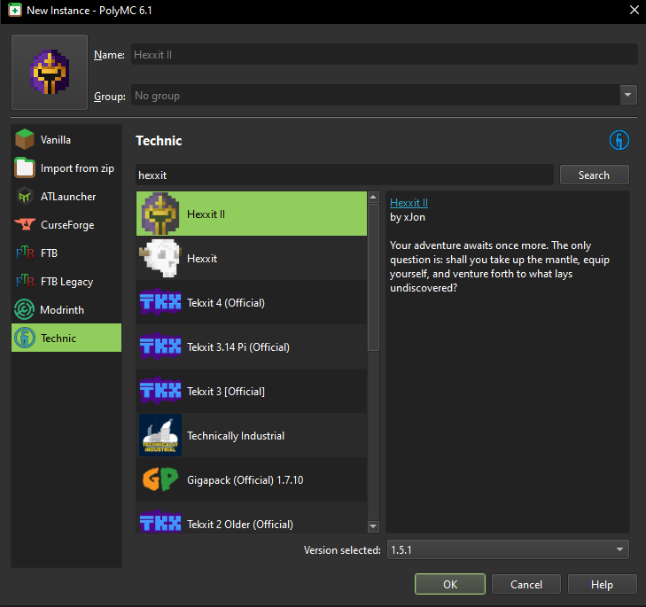Select the Hexxit row text
Viewport: 646px width, 607px height.
202,259
